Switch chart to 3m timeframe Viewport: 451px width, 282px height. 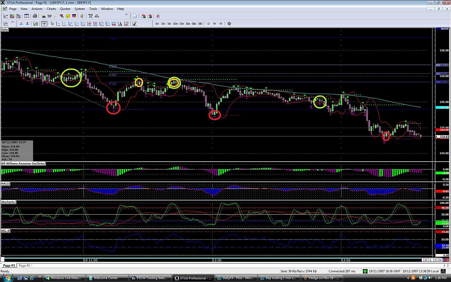click(163, 23)
